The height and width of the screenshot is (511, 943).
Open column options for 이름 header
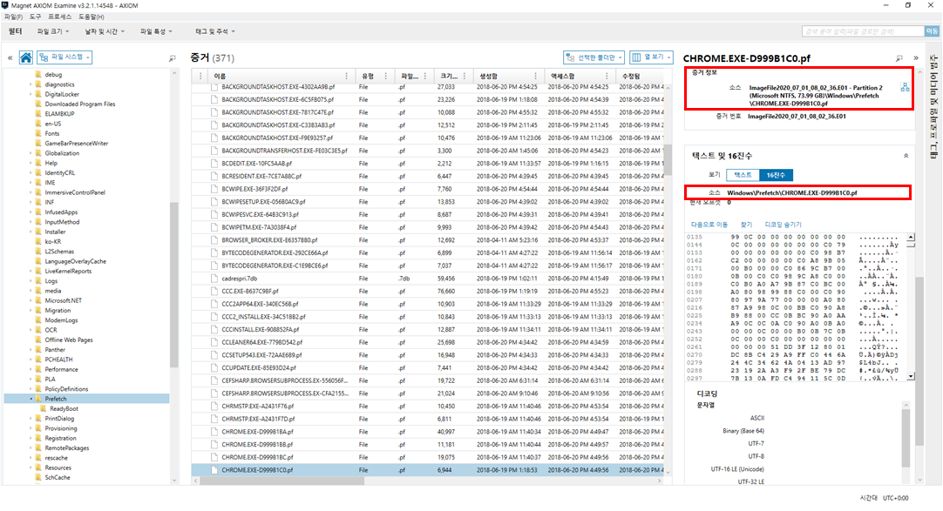[346, 77]
